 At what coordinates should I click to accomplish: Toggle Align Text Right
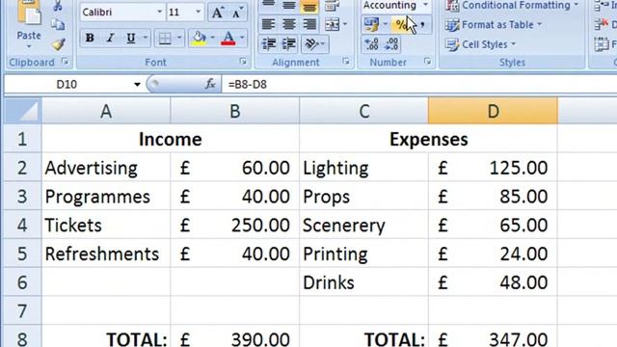309,24
